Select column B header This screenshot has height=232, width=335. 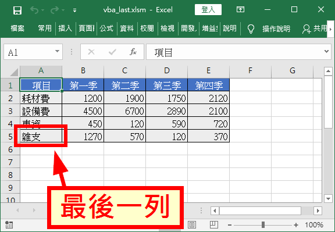click(83, 71)
